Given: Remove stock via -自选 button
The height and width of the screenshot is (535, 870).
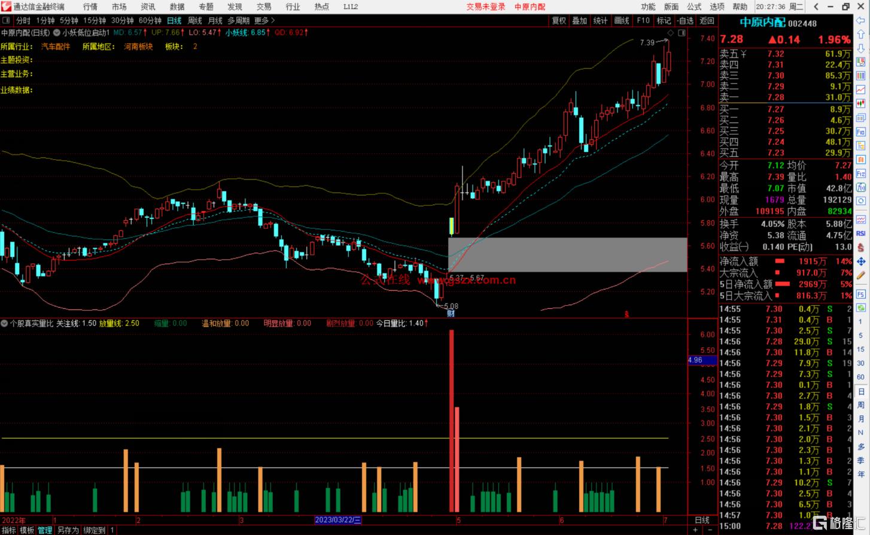Looking at the screenshot, I should pos(685,20).
